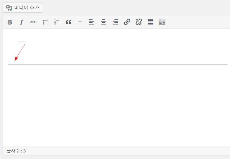
Task: Insert a numbered list
Action: [x=57, y=22]
